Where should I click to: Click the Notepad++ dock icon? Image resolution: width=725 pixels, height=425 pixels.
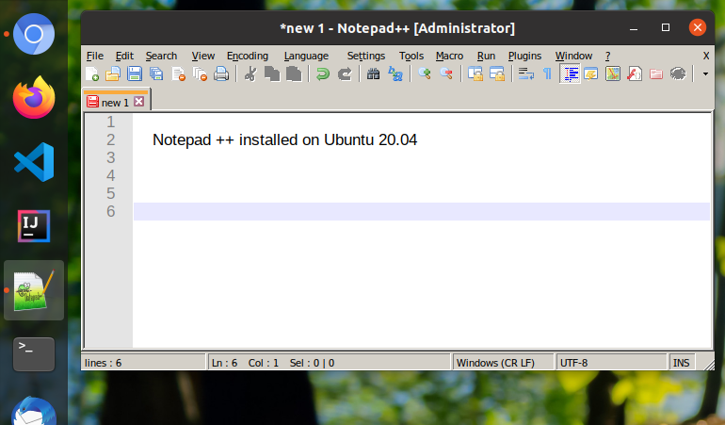(34, 290)
